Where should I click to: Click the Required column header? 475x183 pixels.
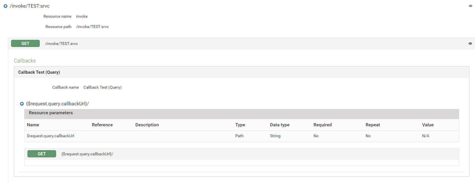(322, 125)
